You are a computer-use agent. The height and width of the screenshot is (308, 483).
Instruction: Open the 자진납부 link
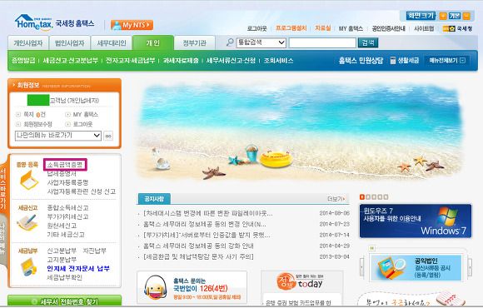click(95, 251)
